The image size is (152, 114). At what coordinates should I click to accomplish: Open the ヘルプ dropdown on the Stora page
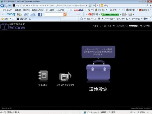coord(97,26)
